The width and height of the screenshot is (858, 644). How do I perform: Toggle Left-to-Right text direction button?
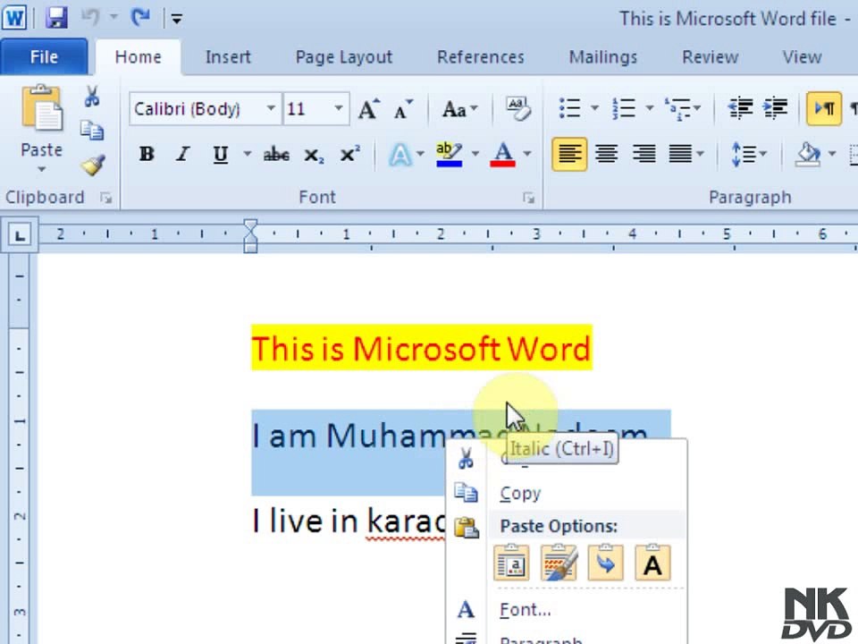(x=823, y=108)
